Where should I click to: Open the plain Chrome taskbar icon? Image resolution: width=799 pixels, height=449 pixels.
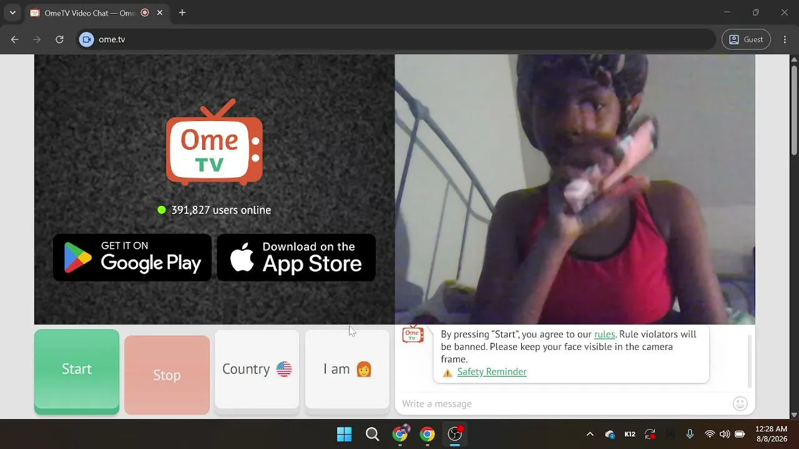(428, 434)
